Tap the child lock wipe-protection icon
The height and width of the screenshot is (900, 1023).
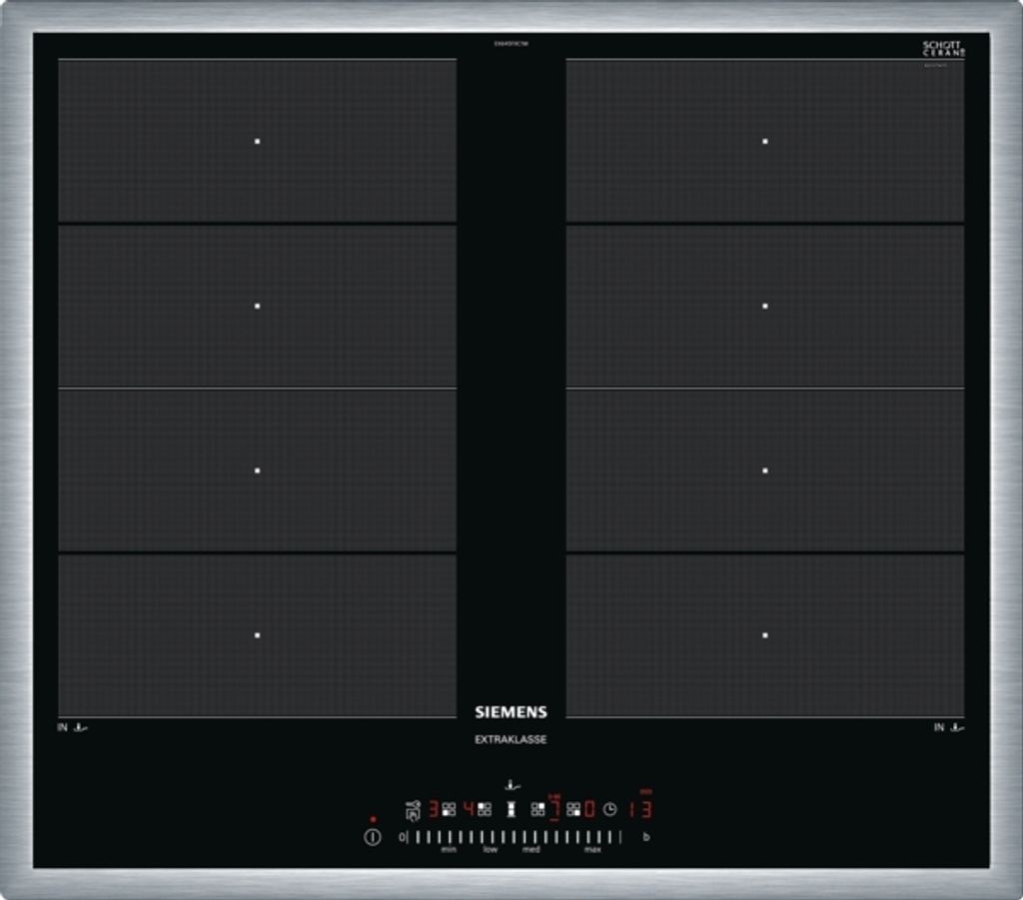tap(413, 810)
